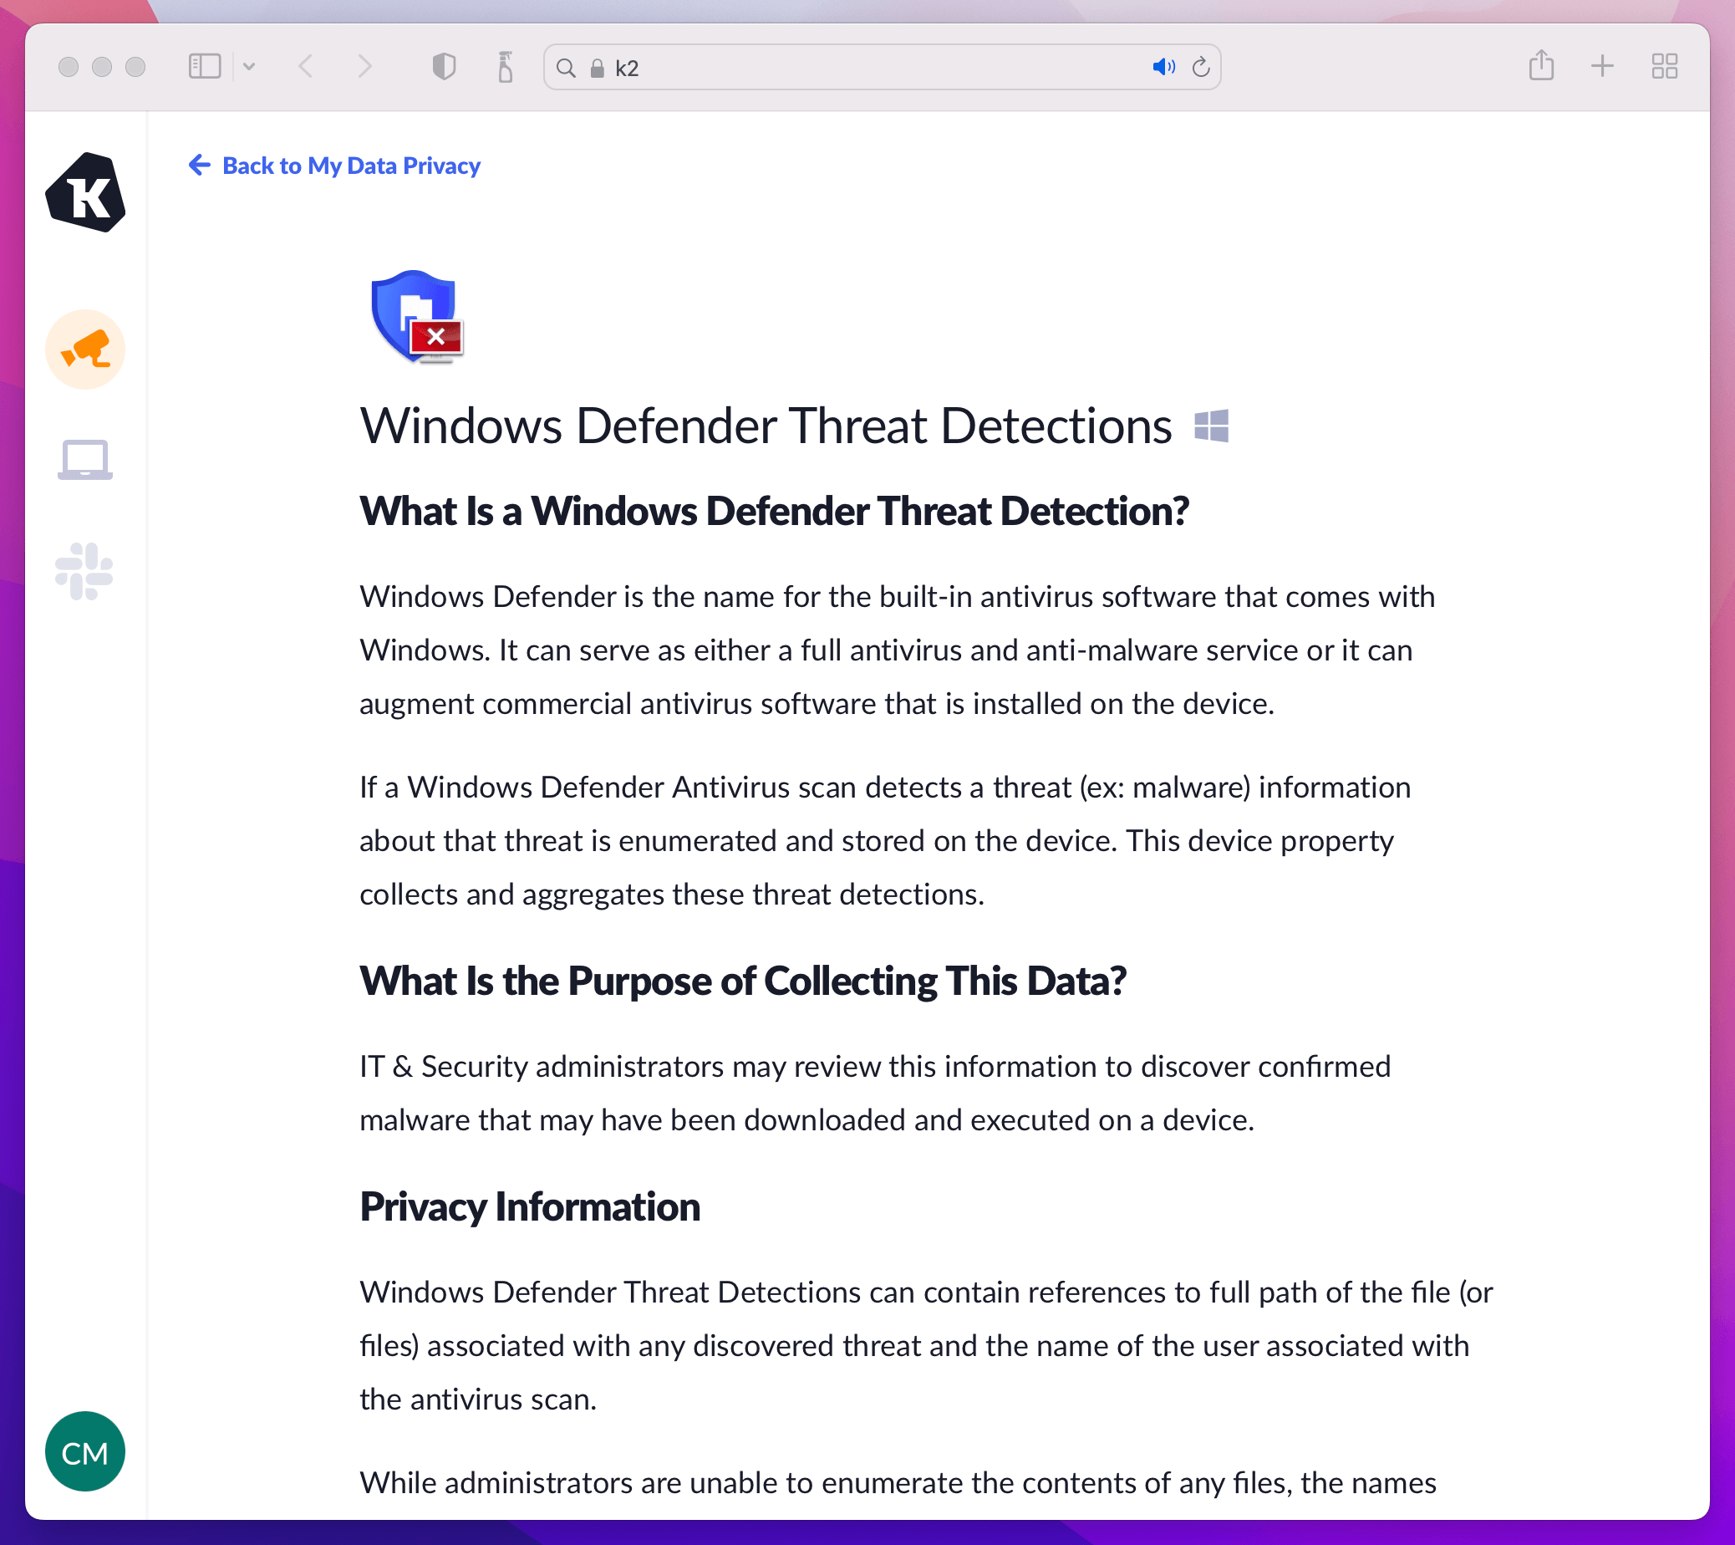The width and height of the screenshot is (1735, 1545).
Task: Click the cleaner spray bottle extension icon
Action: pos(505,66)
